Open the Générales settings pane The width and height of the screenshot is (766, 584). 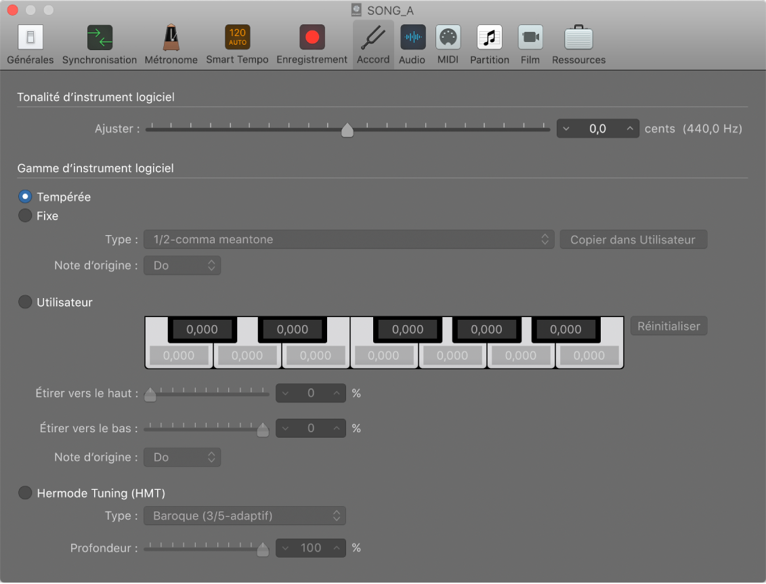coord(30,45)
